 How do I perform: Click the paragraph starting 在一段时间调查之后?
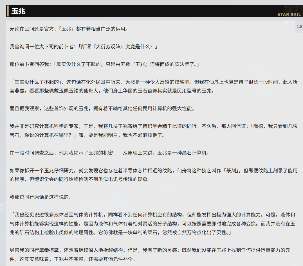coord(109,153)
